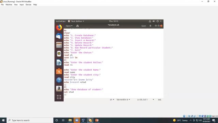Image resolution: width=218 pixels, height=123 pixels.
Task: Launch Firefox from the Ubuntu dock
Action: [59, 27]
